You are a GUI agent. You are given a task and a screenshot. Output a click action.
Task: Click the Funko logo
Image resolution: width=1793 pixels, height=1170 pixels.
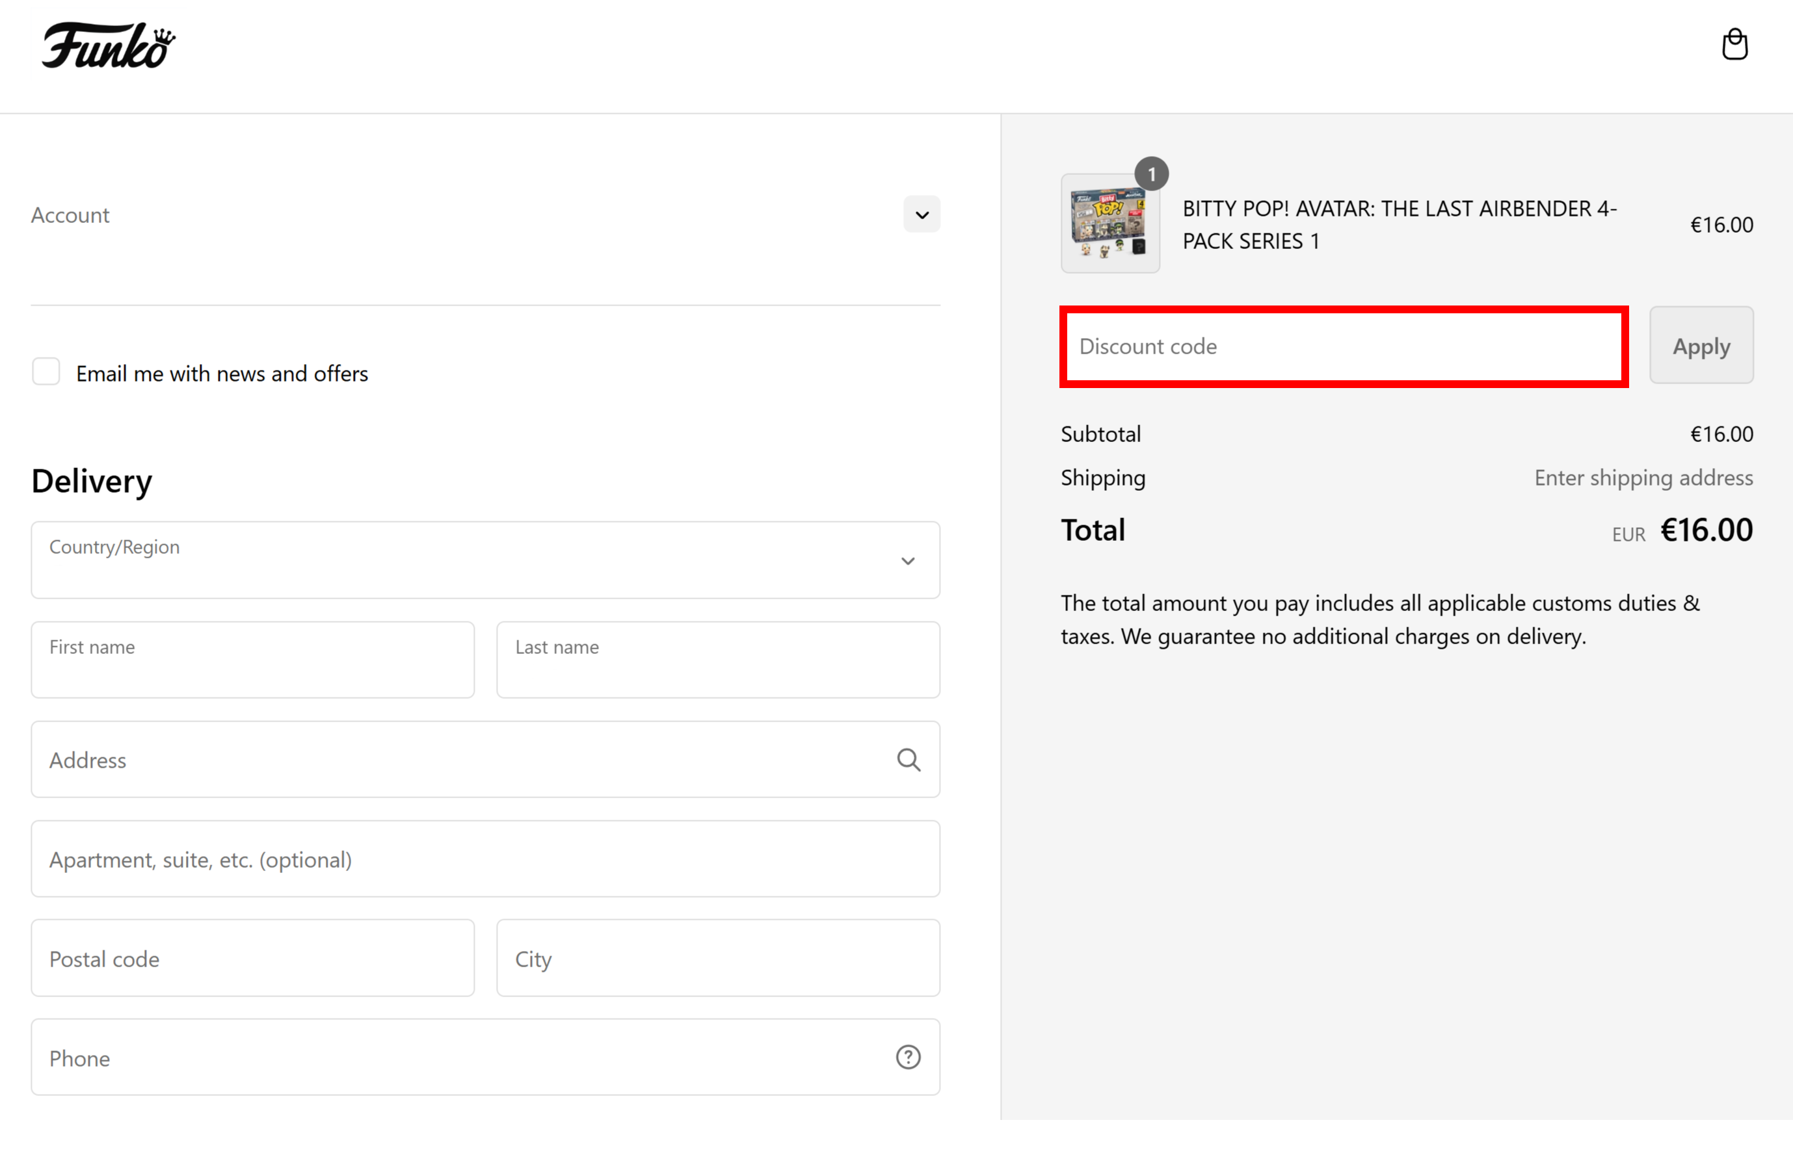109,45
